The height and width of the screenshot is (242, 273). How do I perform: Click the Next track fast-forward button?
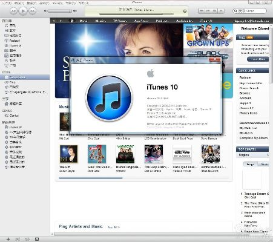[32, 11]
